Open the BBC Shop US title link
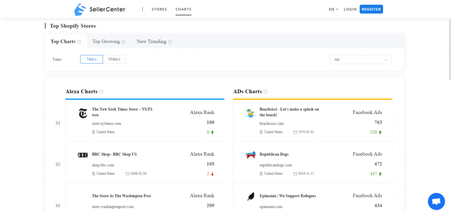 point(115,154)
